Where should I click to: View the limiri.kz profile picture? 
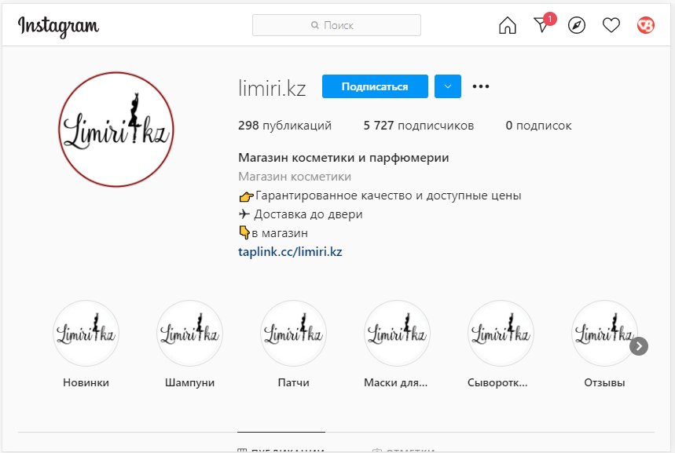pos(116,130)
